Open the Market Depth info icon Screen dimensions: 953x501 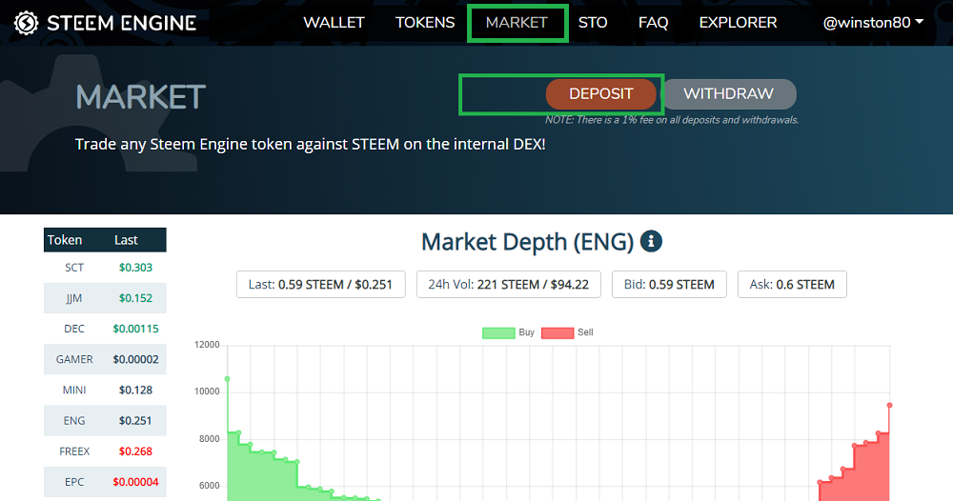pyautogui.click(x=651, y=241)
